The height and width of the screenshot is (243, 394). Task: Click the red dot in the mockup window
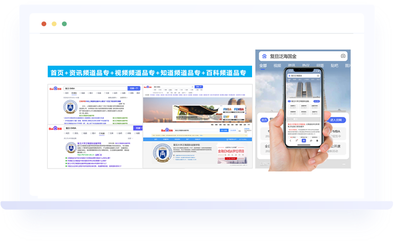point(44,24)
